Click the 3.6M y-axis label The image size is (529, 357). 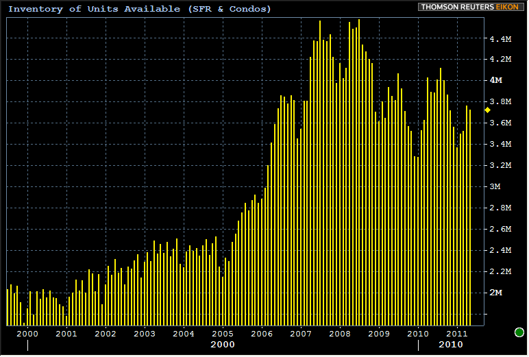coord(500,123)
